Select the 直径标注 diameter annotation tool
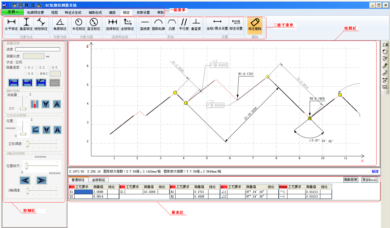390x228 pixels. click(x=94, y=24)
